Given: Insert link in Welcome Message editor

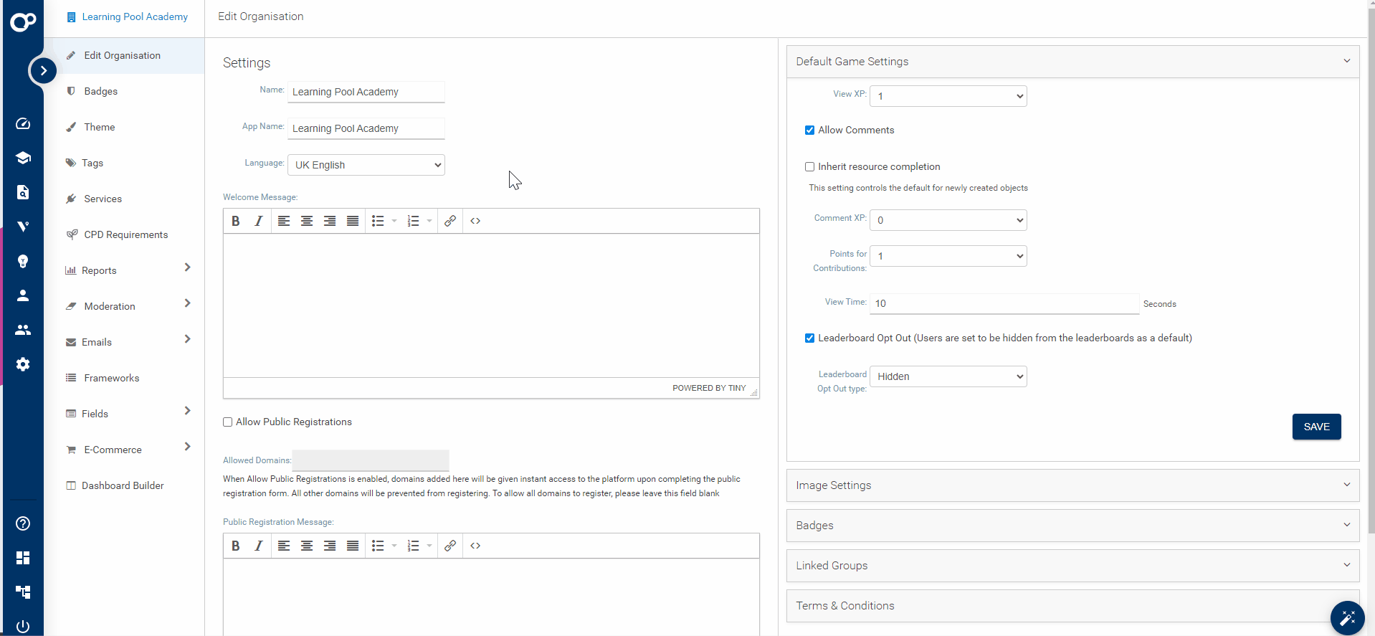Looking at the screenshot, I should click(x=450, y=221).
